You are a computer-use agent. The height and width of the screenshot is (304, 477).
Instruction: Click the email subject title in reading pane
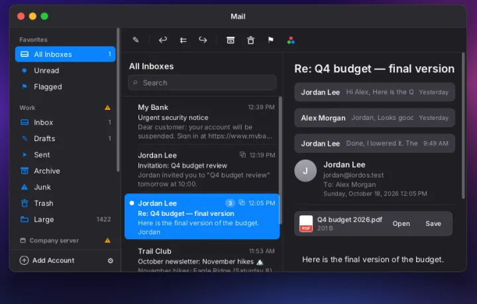[374, 69]
